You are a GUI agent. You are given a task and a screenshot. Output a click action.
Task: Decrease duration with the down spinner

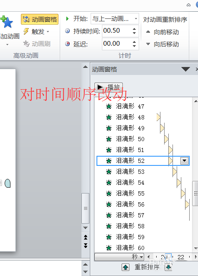134,33
